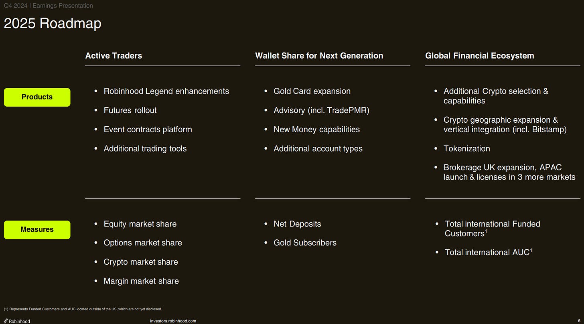
Task: Click the Crypto geographic expansion bullet
Action: 505,125
